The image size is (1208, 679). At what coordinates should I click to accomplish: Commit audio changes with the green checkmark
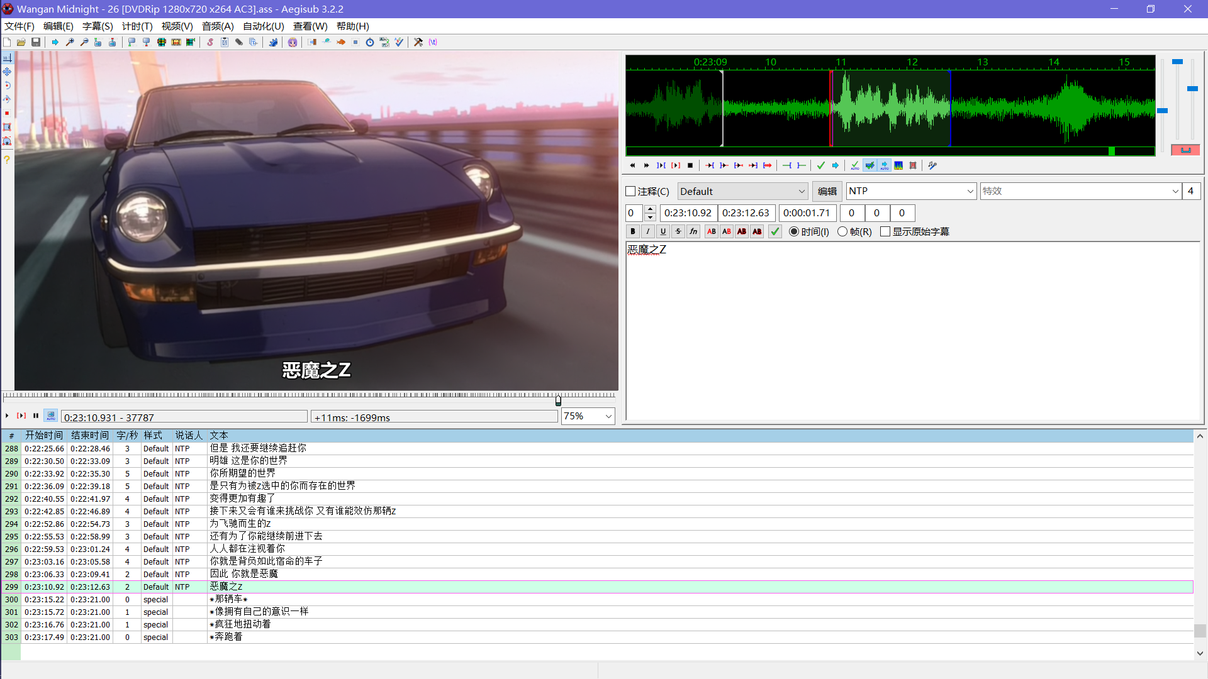[x=820, y=165]
